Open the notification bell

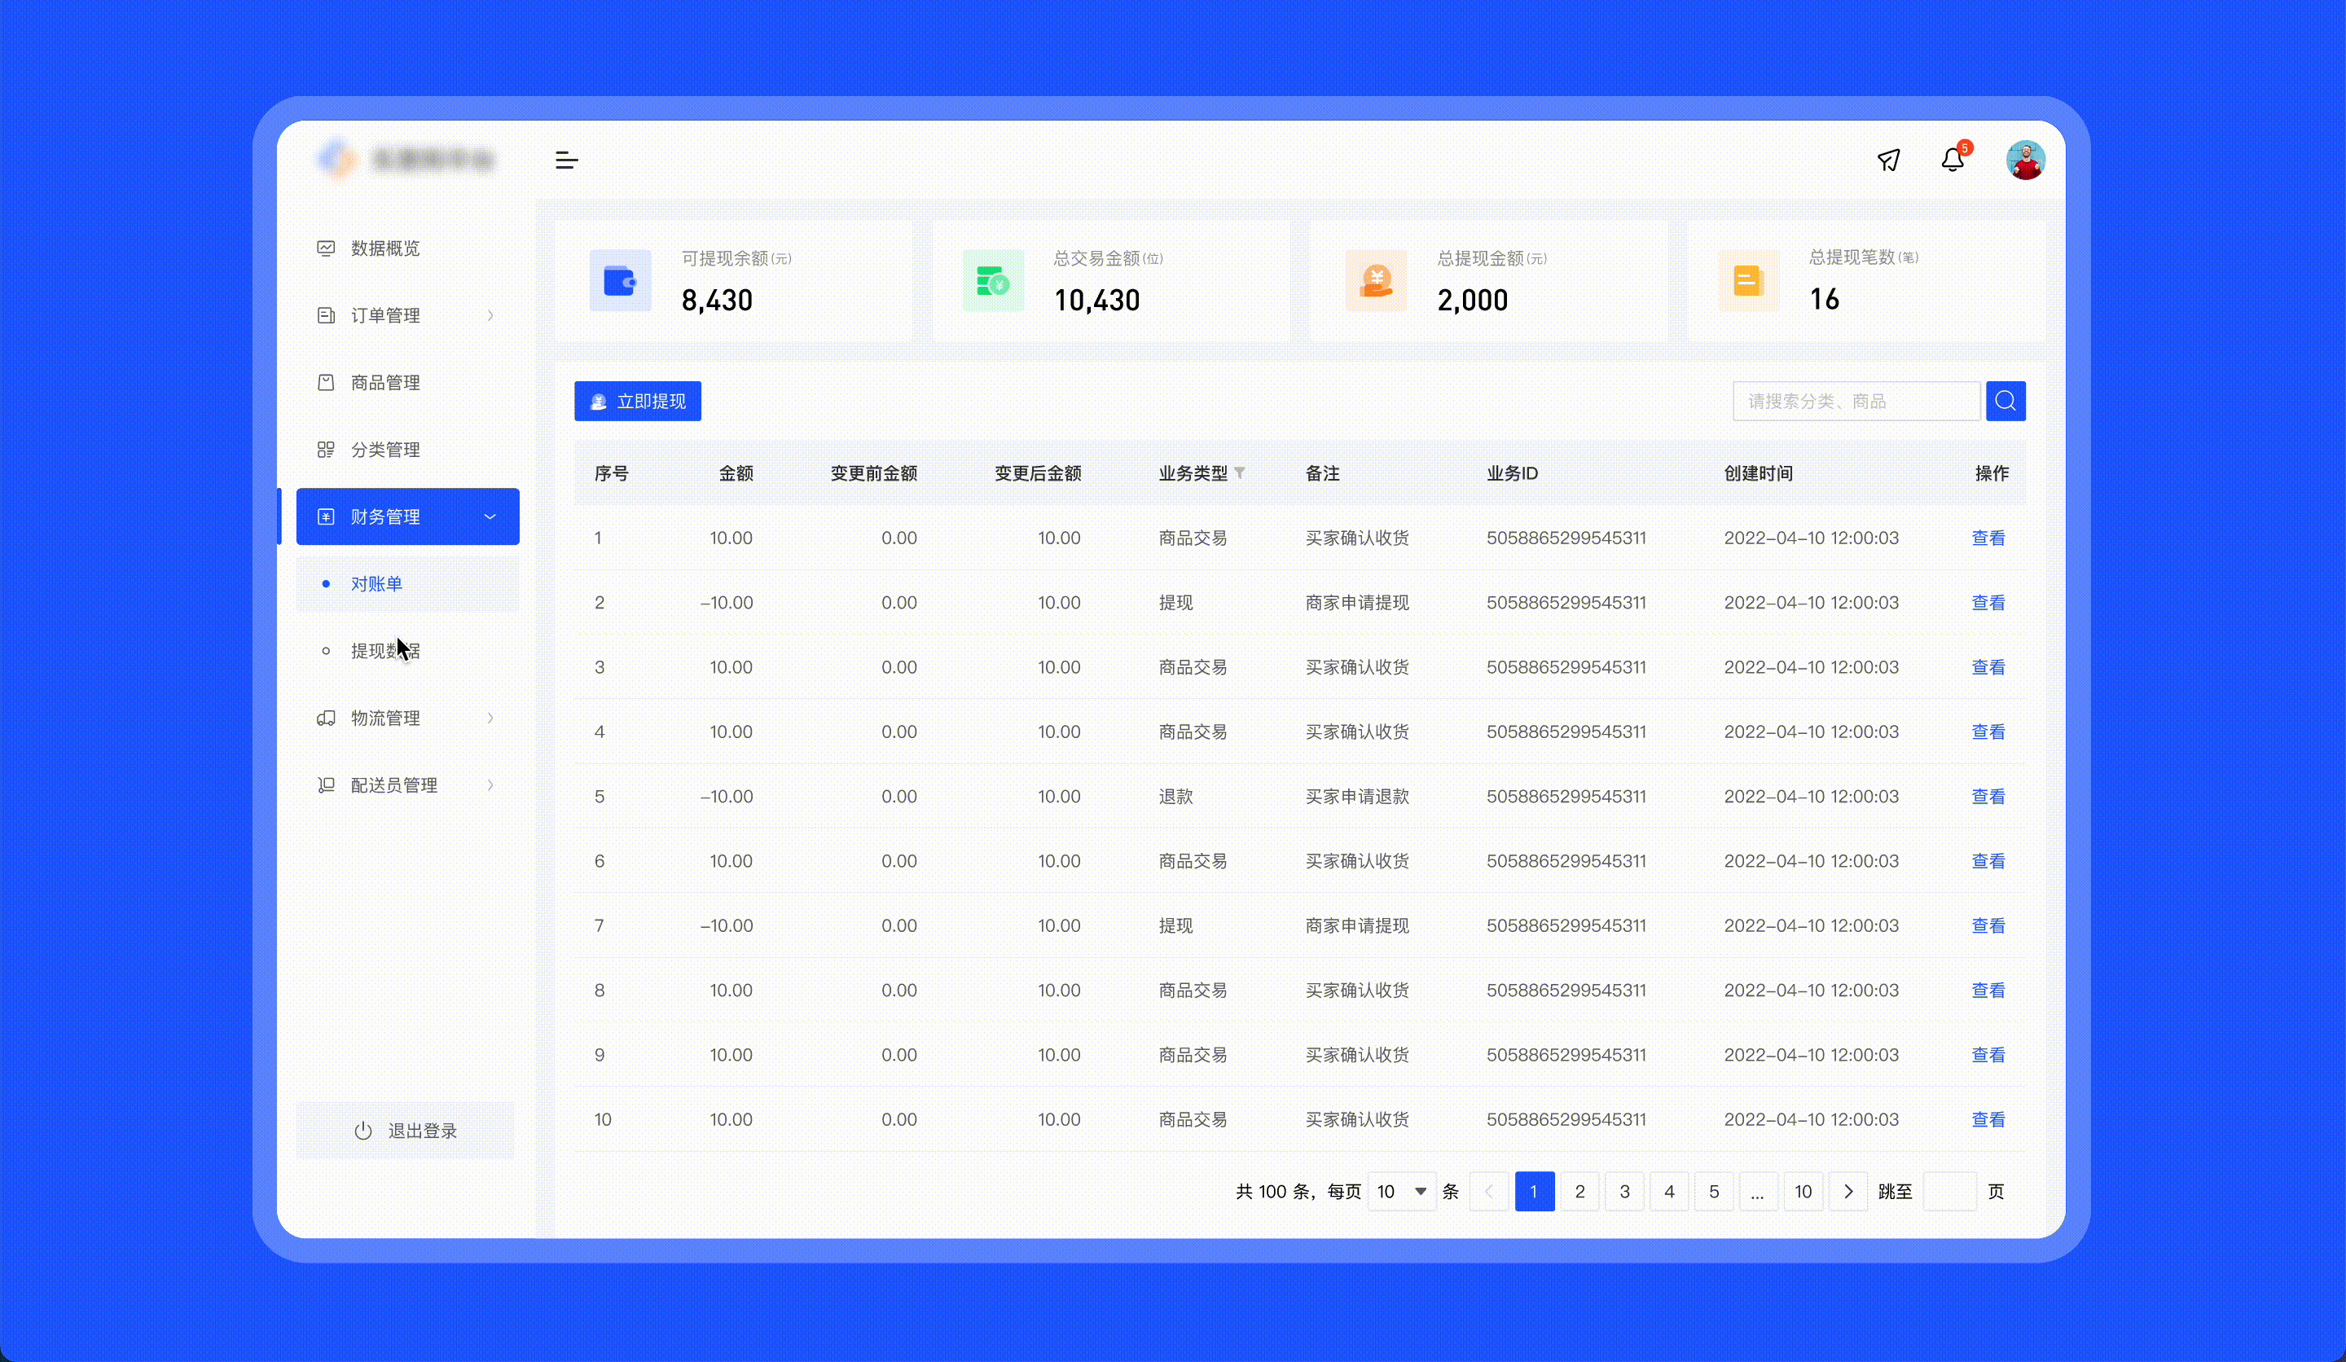pos(1953,160)
